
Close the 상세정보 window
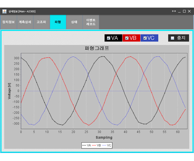tap(189, 11)
